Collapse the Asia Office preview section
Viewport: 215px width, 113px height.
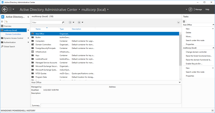pyautogui.click(x=180, y=82)
